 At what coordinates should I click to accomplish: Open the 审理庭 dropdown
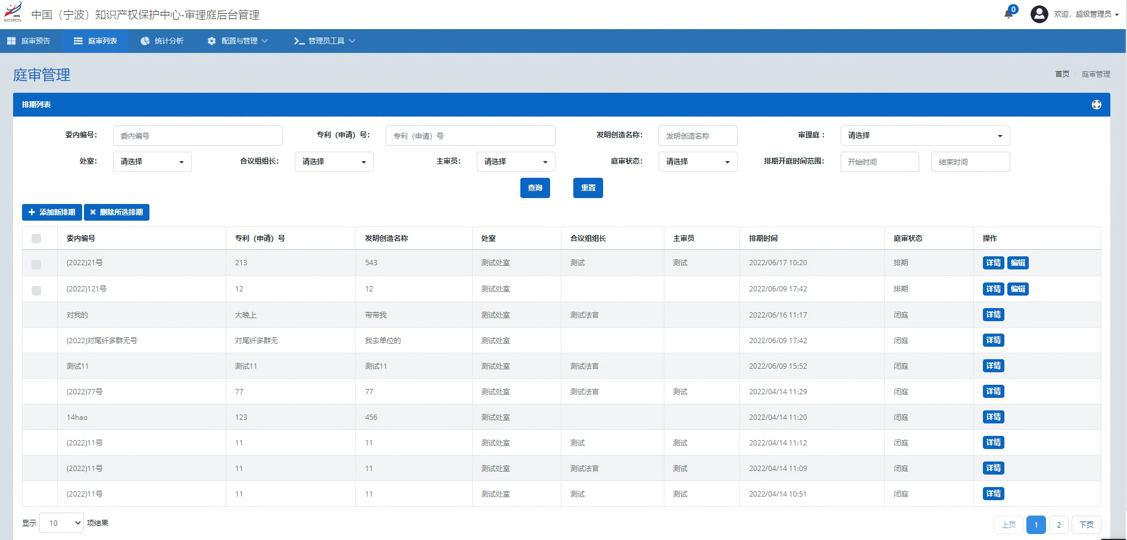tap(925, 136)
